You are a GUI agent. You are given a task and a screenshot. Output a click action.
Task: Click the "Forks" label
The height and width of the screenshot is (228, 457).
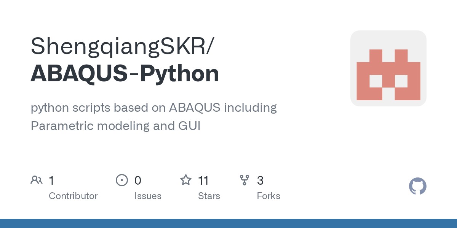click(268, 196)
